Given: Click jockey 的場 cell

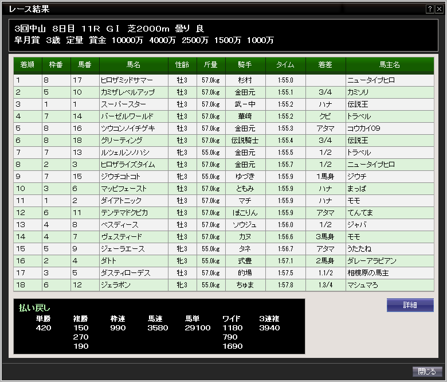Looking at the screenshot, I should [245, 273].
